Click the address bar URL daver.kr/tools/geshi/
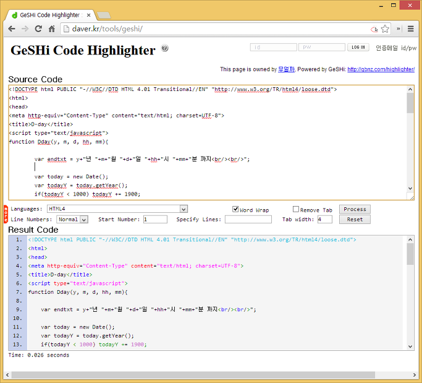Image resolution: width=422 pixels, height=383 pixels. tap(107, 29)
